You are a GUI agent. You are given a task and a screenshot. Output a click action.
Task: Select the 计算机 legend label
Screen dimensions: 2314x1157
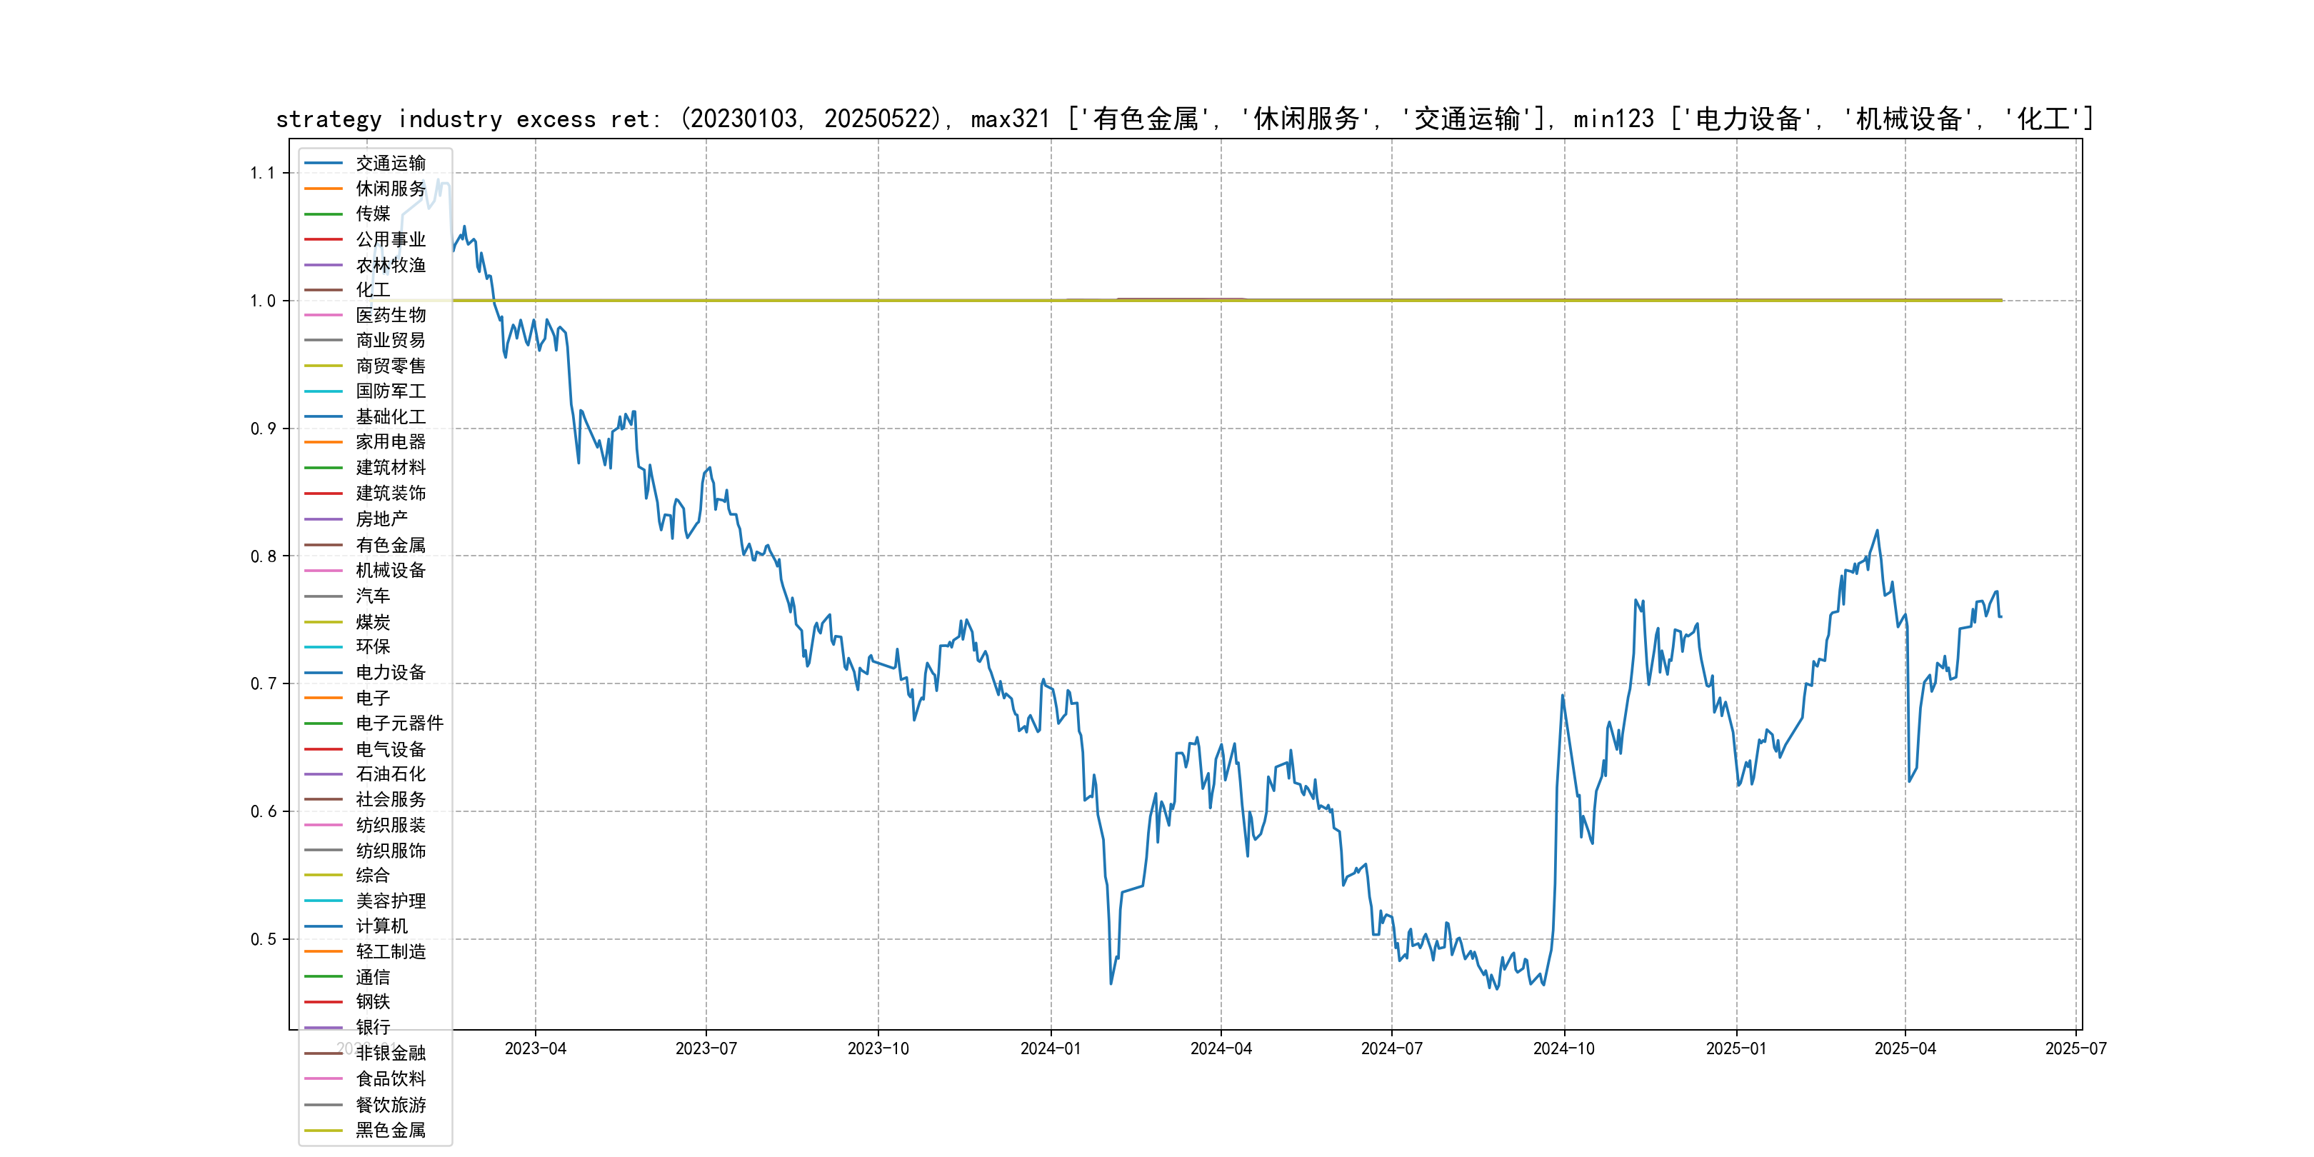381,926
